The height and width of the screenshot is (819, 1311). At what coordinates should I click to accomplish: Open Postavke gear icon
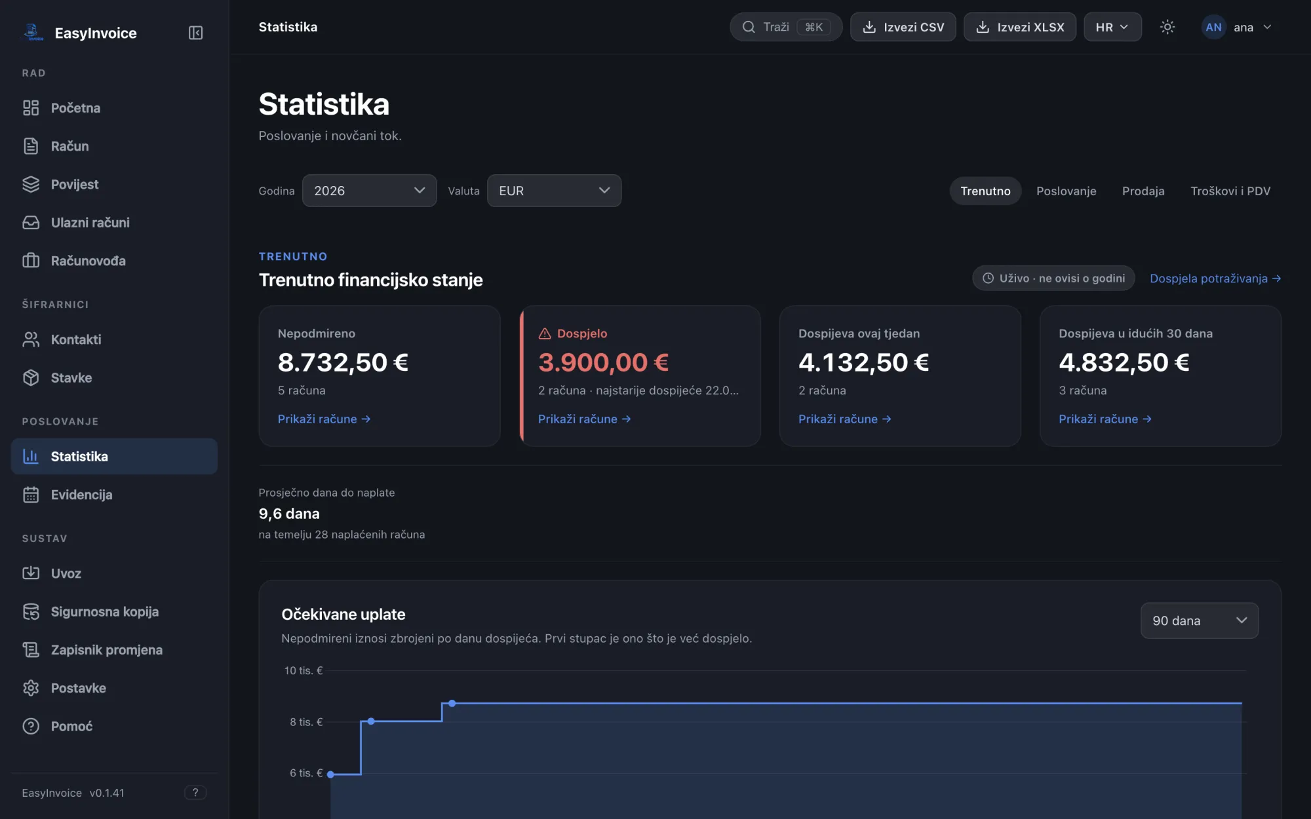click(31, 688)
